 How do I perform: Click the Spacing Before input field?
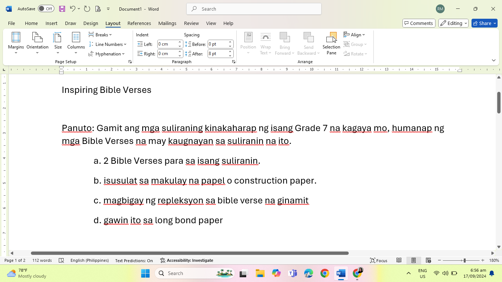(218, 44)
